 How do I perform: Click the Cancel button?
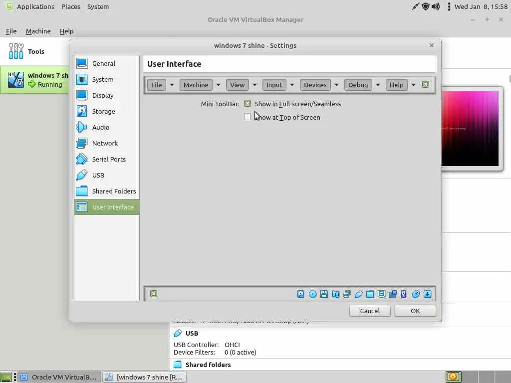(x=370, y=311)
